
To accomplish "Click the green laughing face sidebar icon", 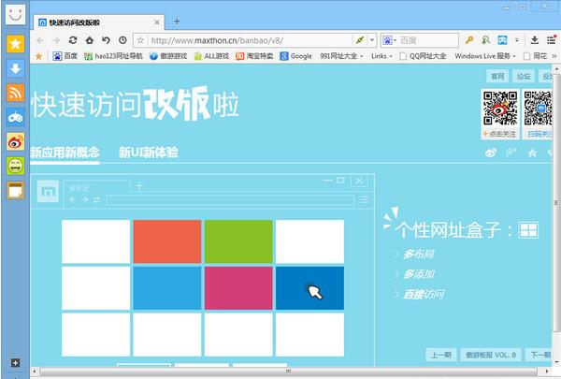I will coord(15,166).
